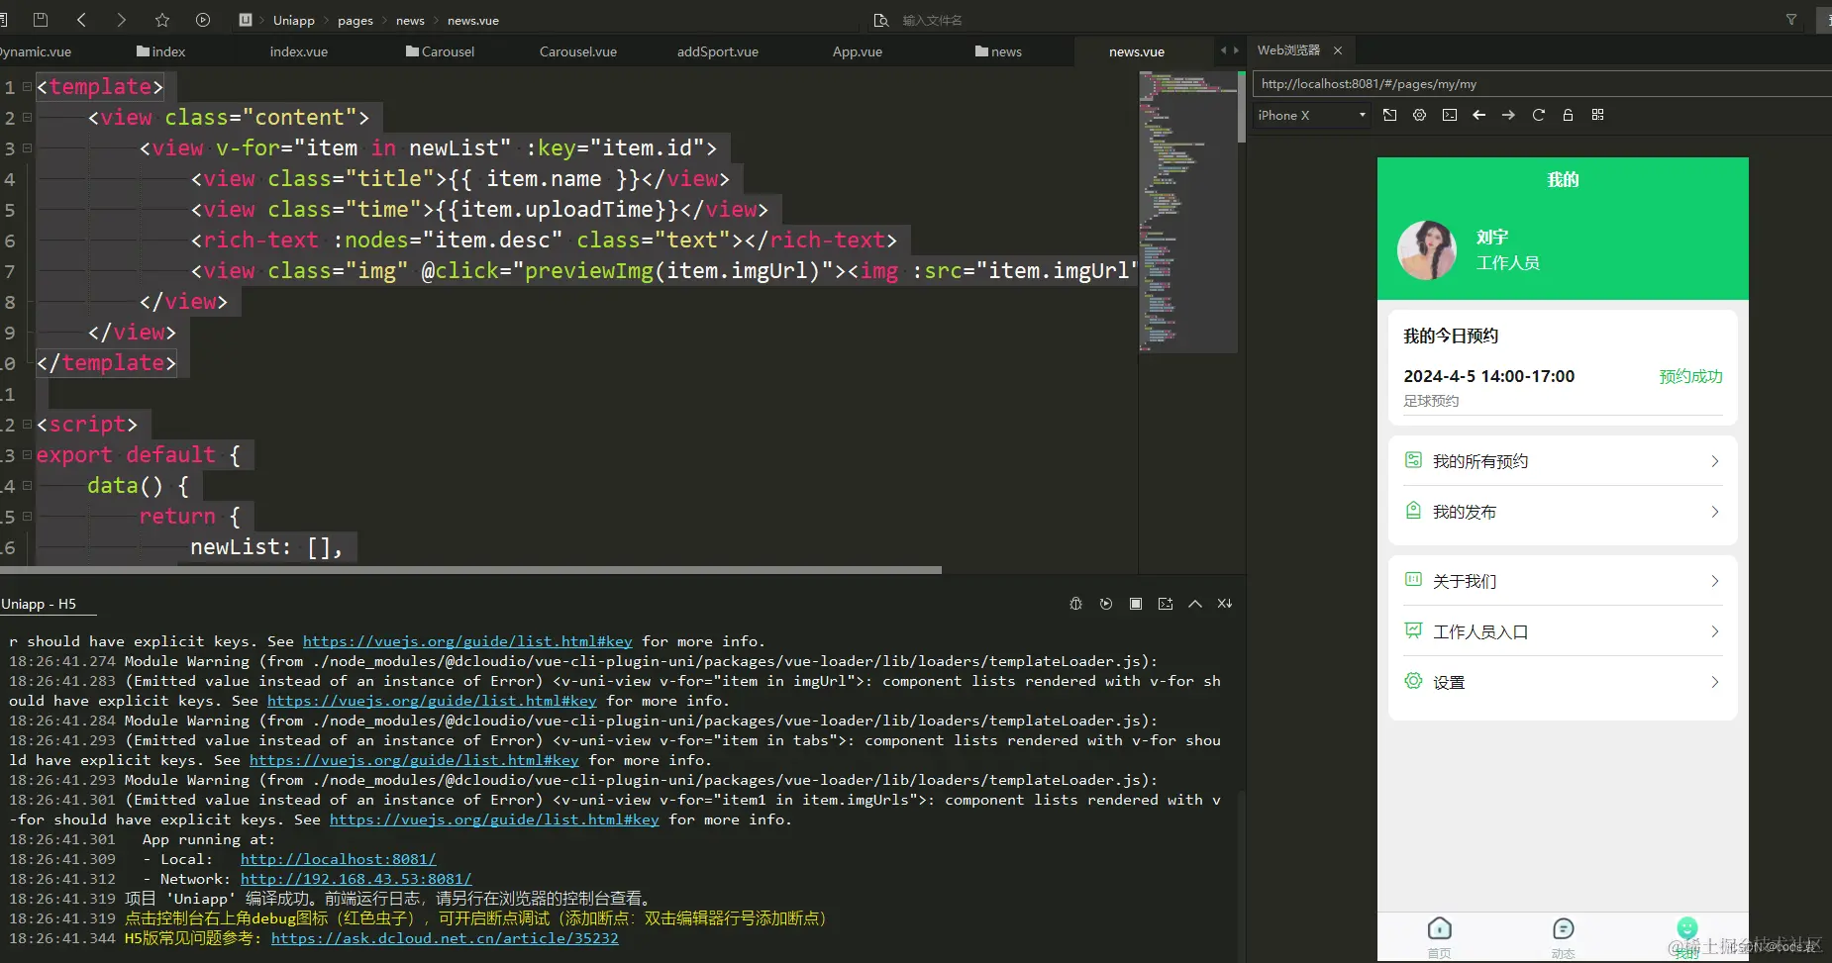Image resolution: width=1832 pixels, height=963 pixels.
Task: Fold the script block's marker
Action: point(27,425)
